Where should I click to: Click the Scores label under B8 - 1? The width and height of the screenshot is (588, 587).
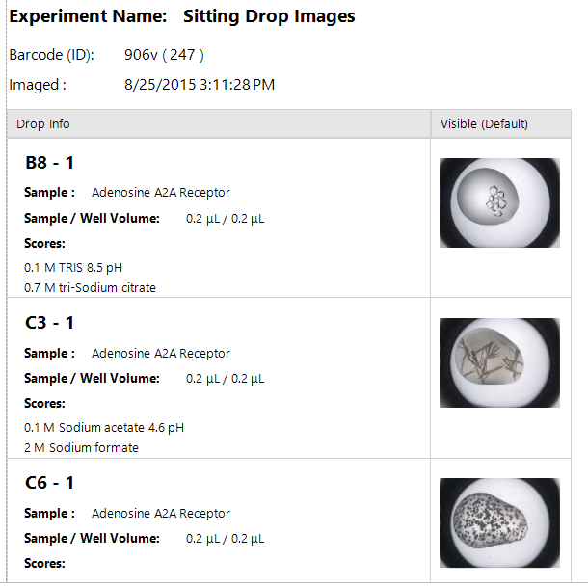click(x=44, y=243)
